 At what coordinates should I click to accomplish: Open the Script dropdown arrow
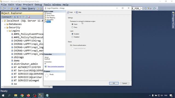(x=74, y=12)
